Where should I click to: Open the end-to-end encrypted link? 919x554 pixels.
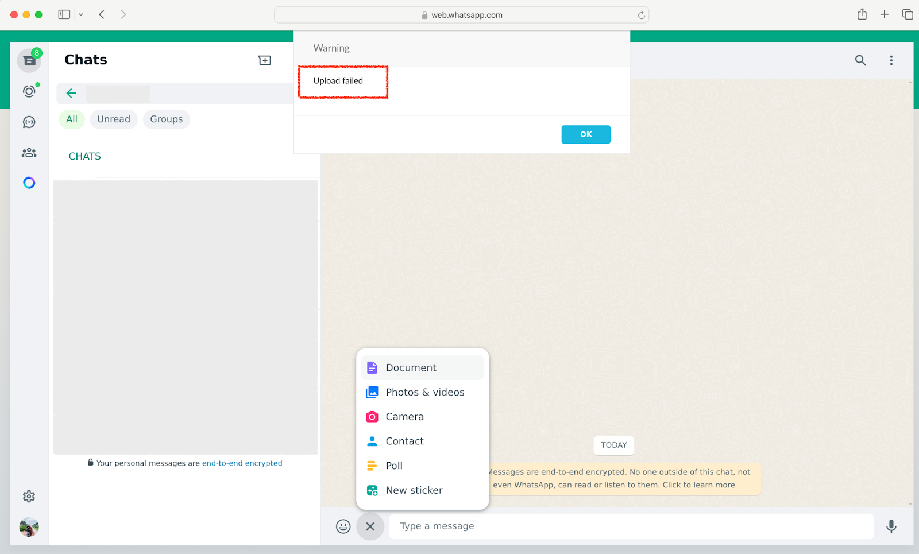tap(242, 463)
